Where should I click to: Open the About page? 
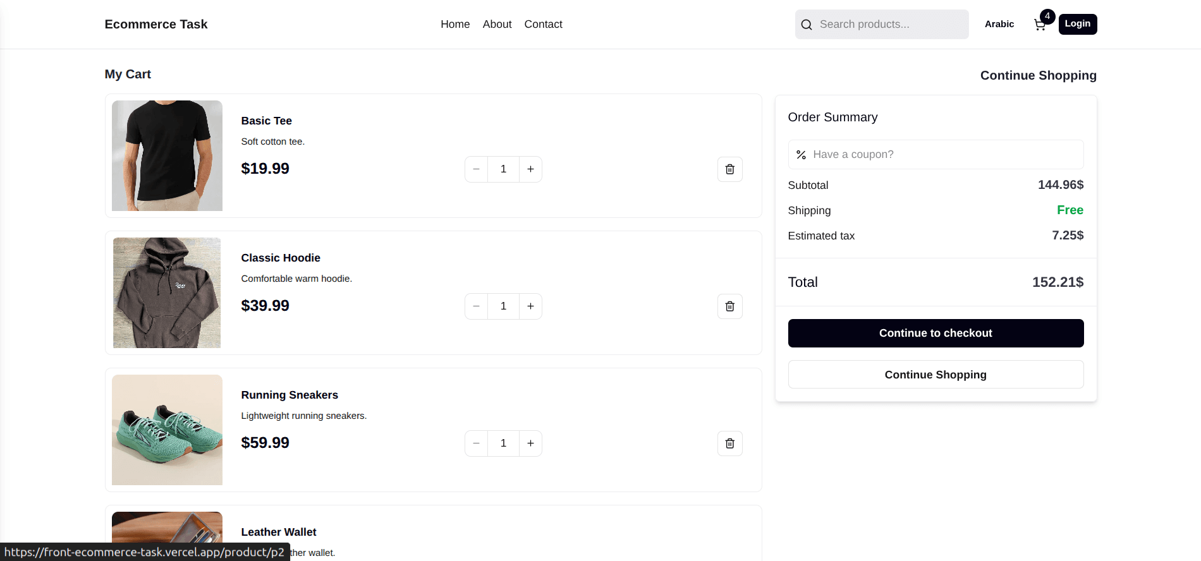(x=497, y=24)
